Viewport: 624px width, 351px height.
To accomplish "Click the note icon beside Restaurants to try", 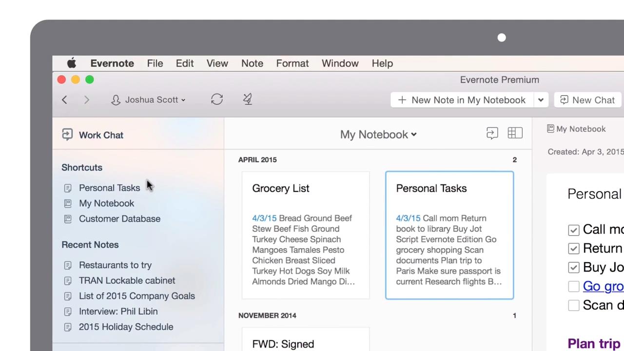I will click(68, 265).
